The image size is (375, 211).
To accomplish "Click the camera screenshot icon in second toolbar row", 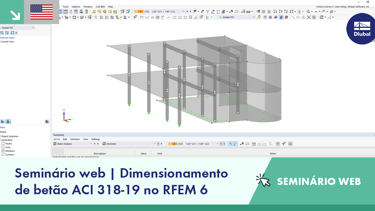I will 314,17.
